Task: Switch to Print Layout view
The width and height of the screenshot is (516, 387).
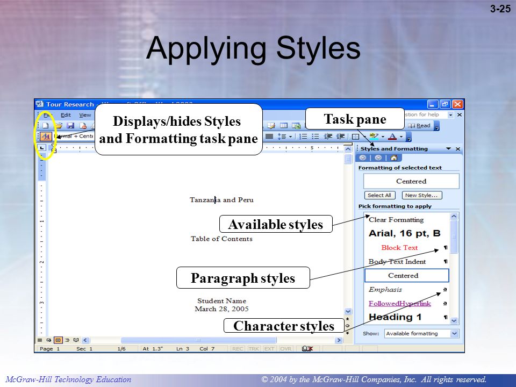Action: pyautogui.click(x=58, y=340)
